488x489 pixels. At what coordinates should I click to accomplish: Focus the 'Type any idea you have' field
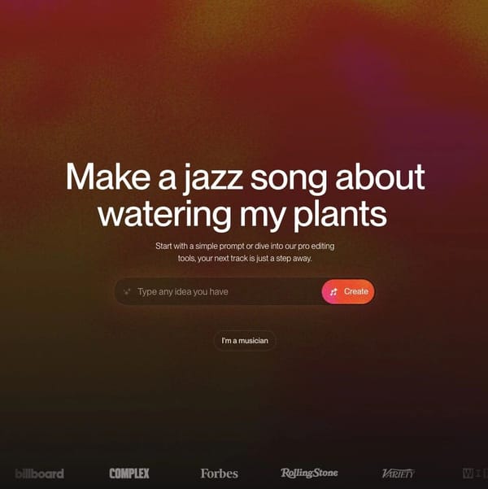(218, 291)
